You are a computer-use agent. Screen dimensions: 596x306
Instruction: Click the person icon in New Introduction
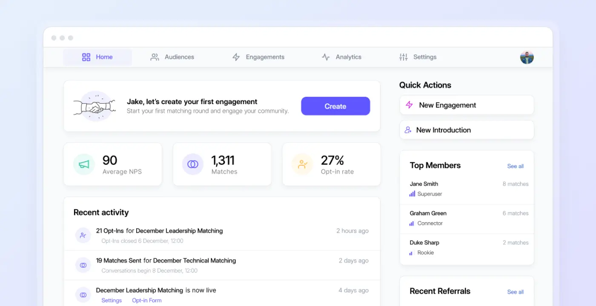click(x=408, y=130)
